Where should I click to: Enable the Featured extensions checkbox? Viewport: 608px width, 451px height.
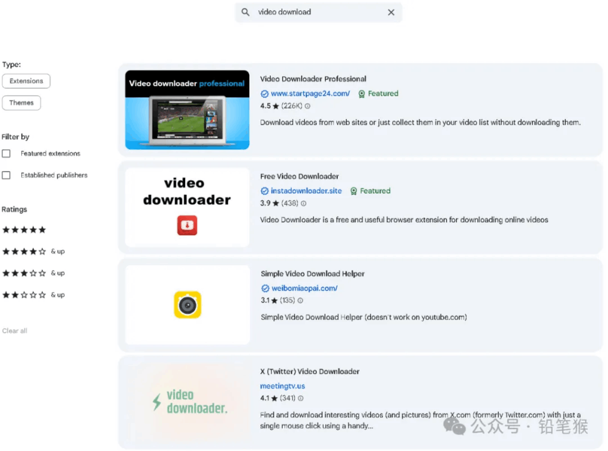[x=7, y=154]
